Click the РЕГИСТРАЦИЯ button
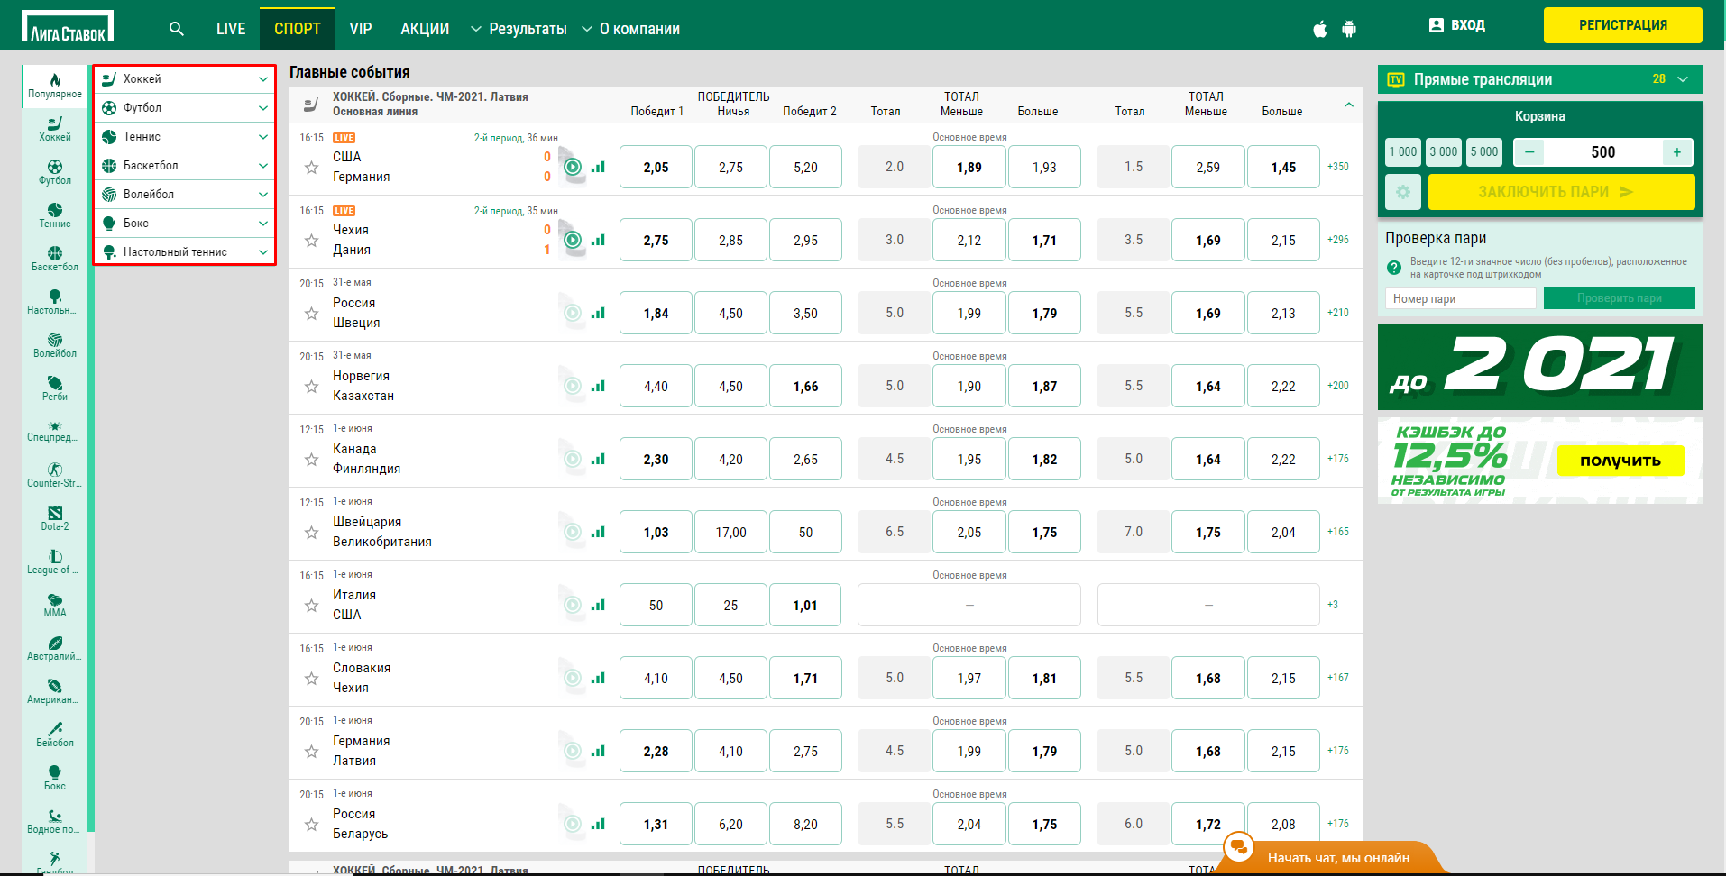The height and width of the screenshot is (876, 1726). (1623, 25)
